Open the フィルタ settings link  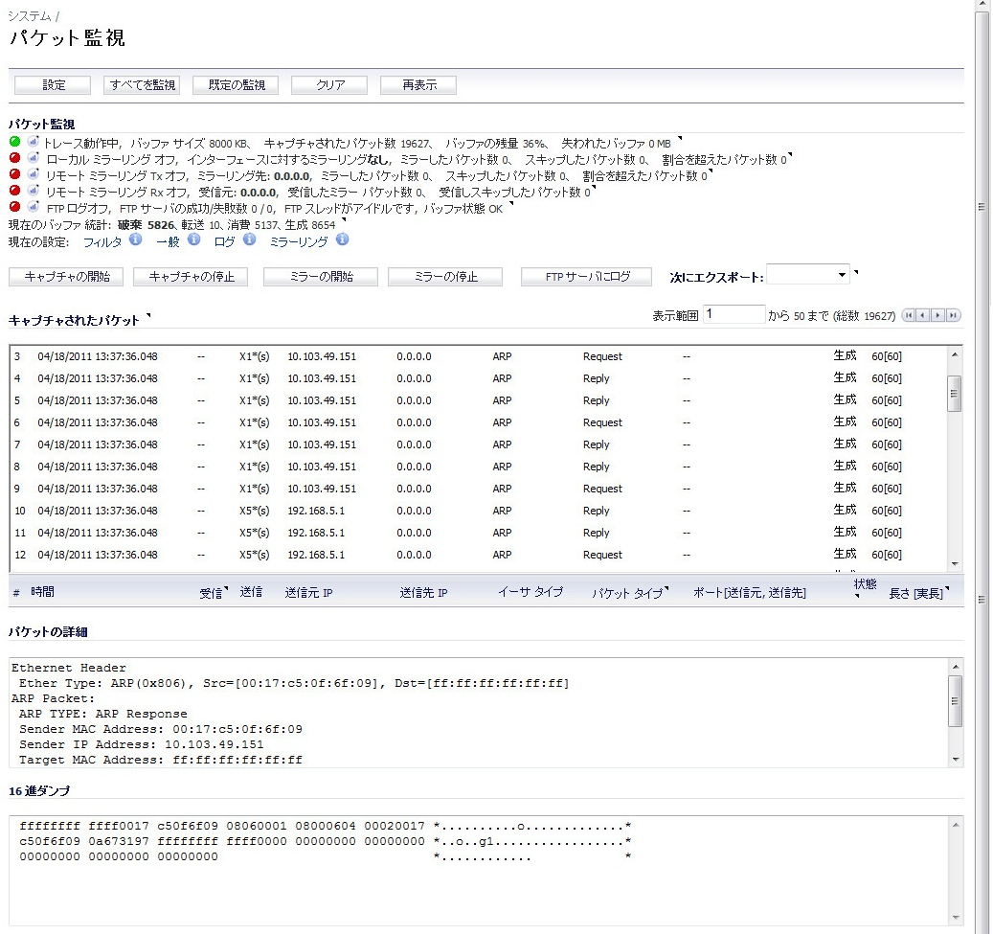coord(102,242)
